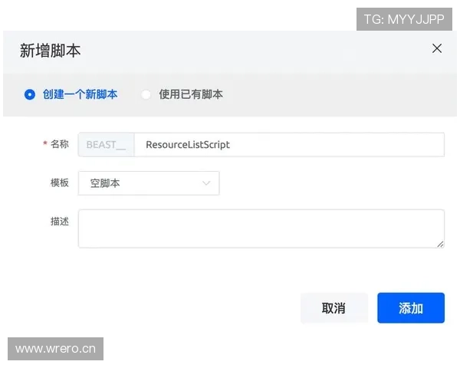Image resolution: width=460 pixels, height=368 pixels.
Task: Open the 模板 dropdown showing 空脚本
Action: [149, 183]
